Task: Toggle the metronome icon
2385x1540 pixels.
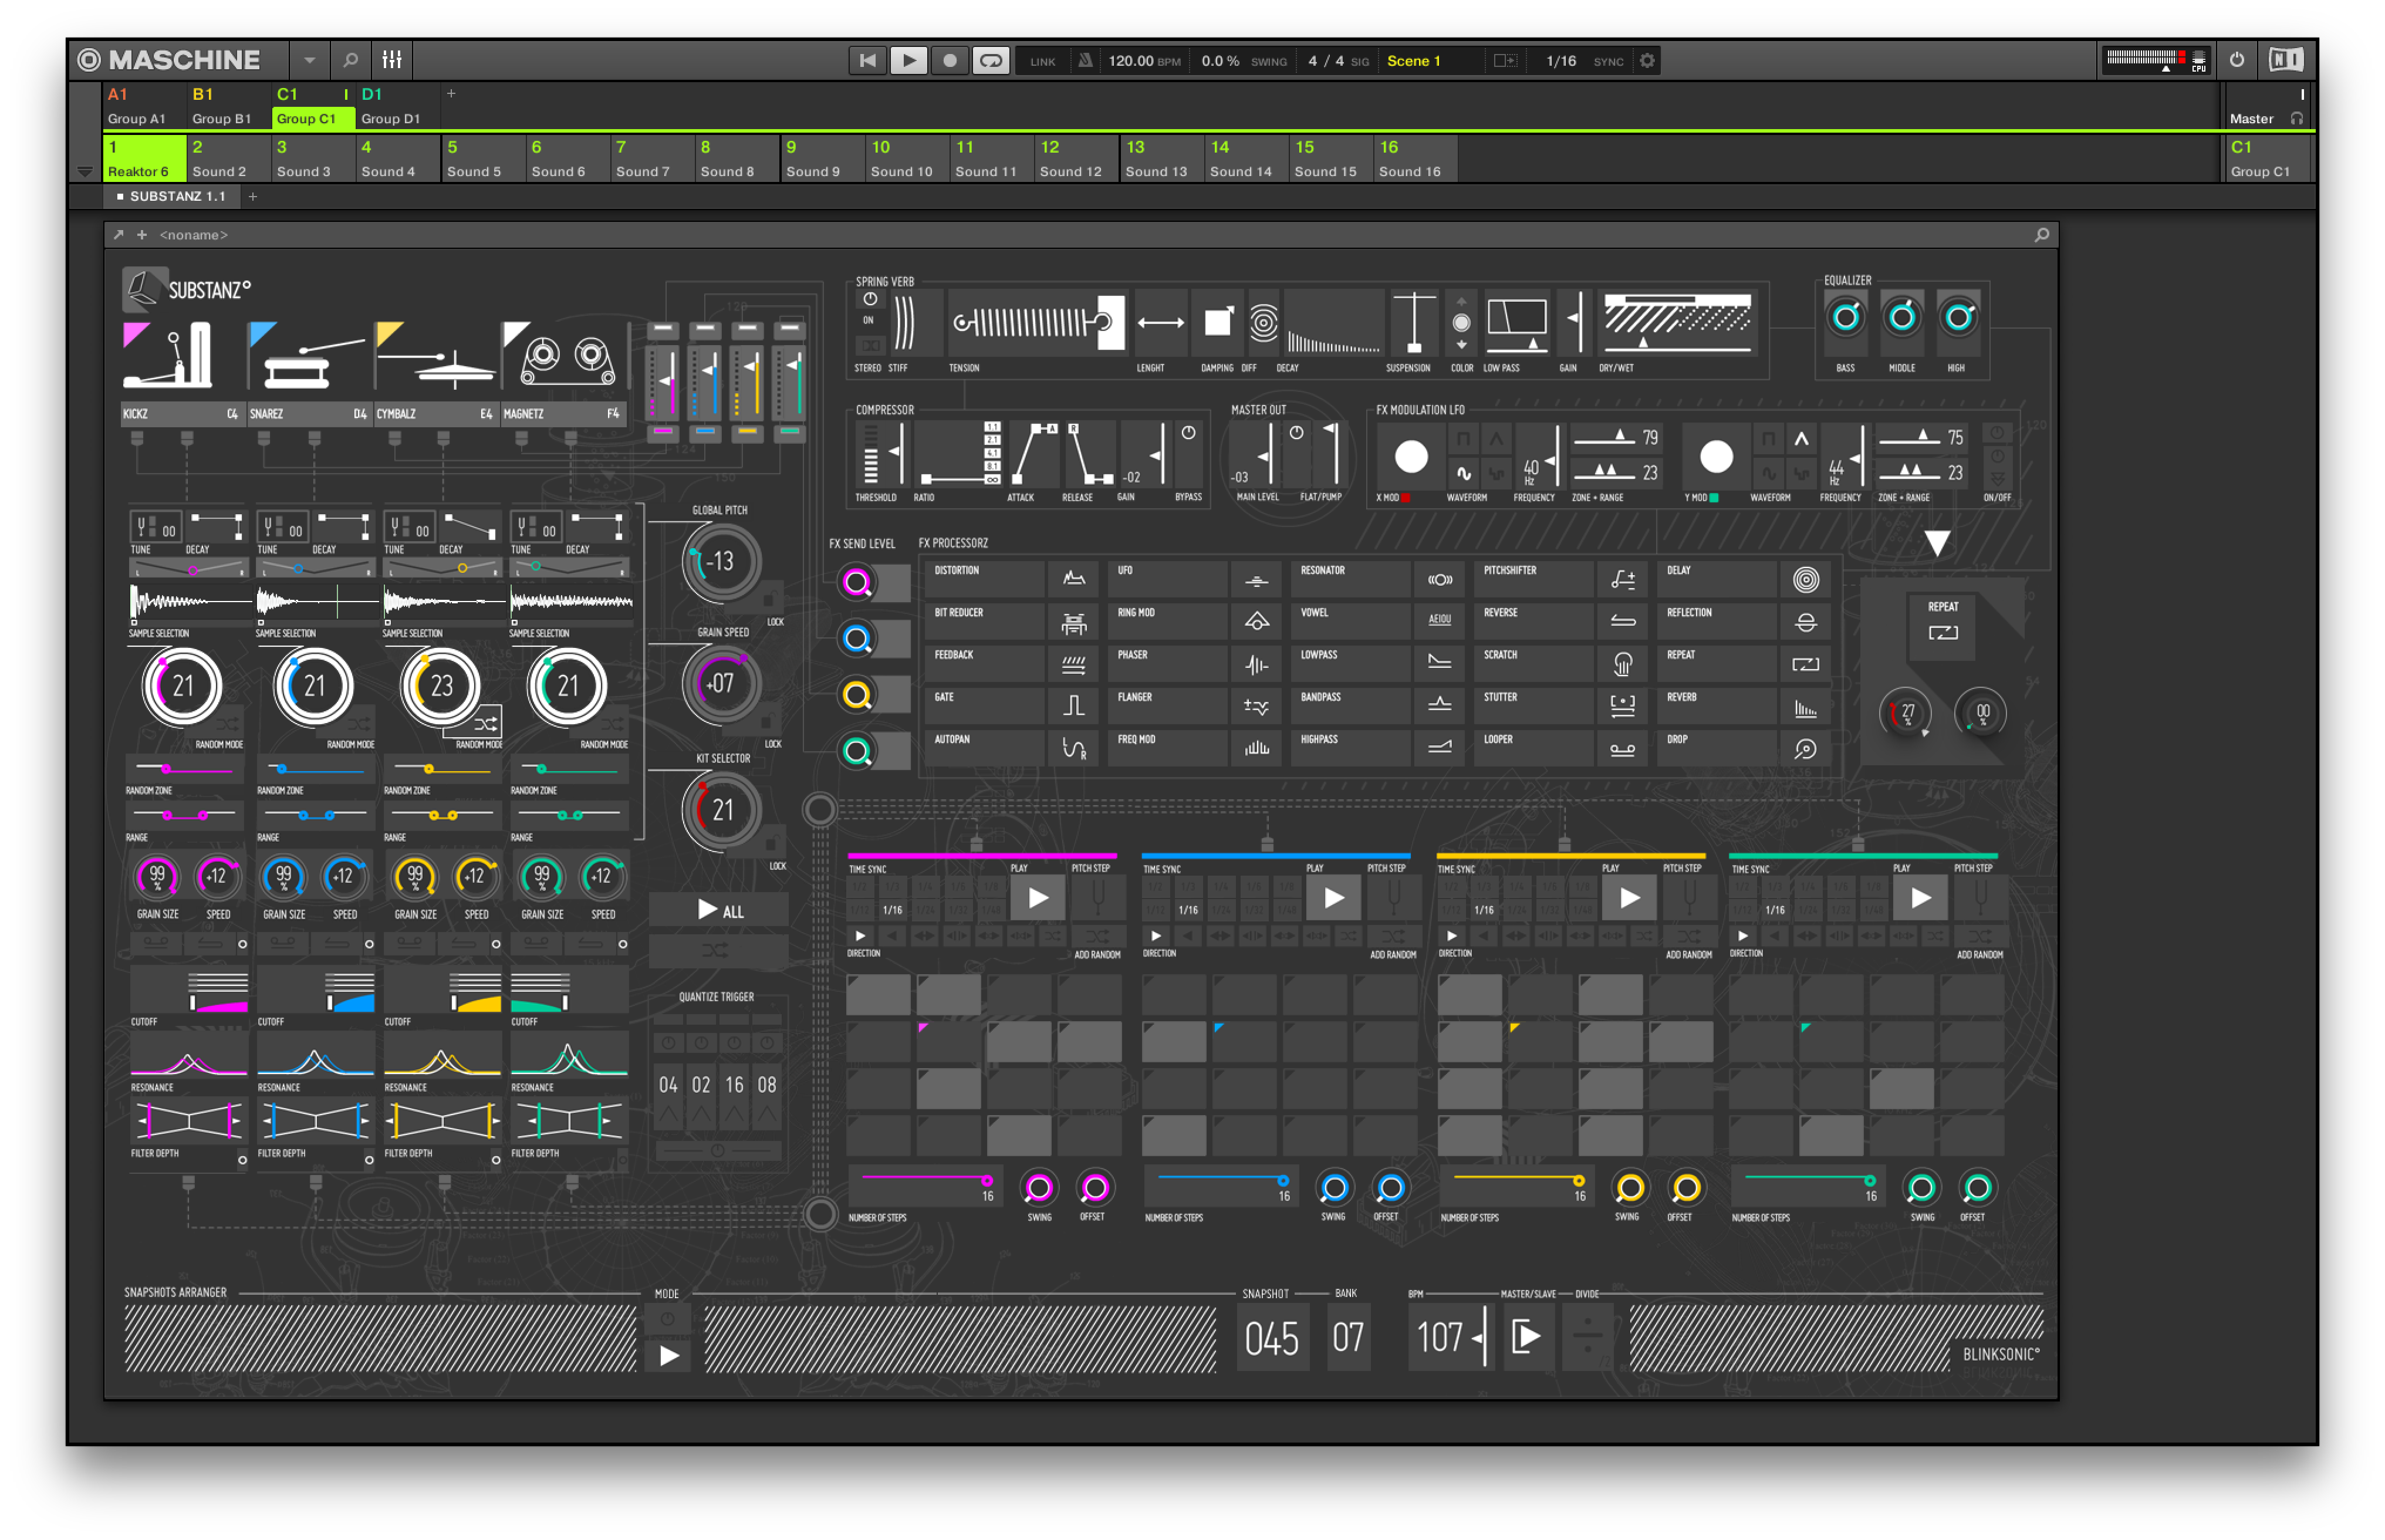Action: [x=1085, y=60]
